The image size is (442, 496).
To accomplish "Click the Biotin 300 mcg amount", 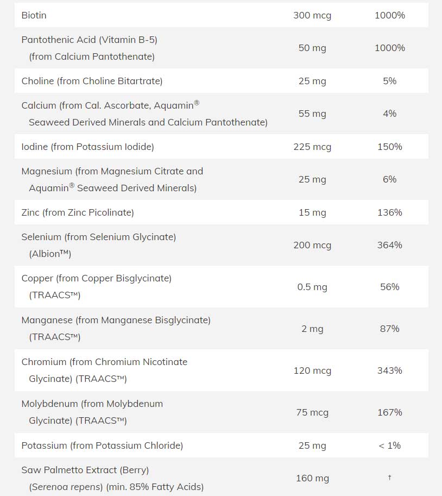I will [x=312, y=15].
